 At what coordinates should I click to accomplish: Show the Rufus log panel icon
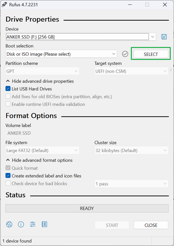[x=44, y=224]
